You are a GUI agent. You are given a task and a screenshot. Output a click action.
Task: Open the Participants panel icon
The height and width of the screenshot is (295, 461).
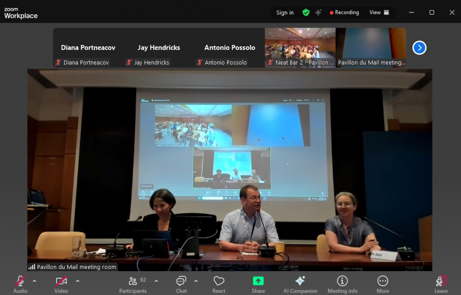[x=133, y=281]
